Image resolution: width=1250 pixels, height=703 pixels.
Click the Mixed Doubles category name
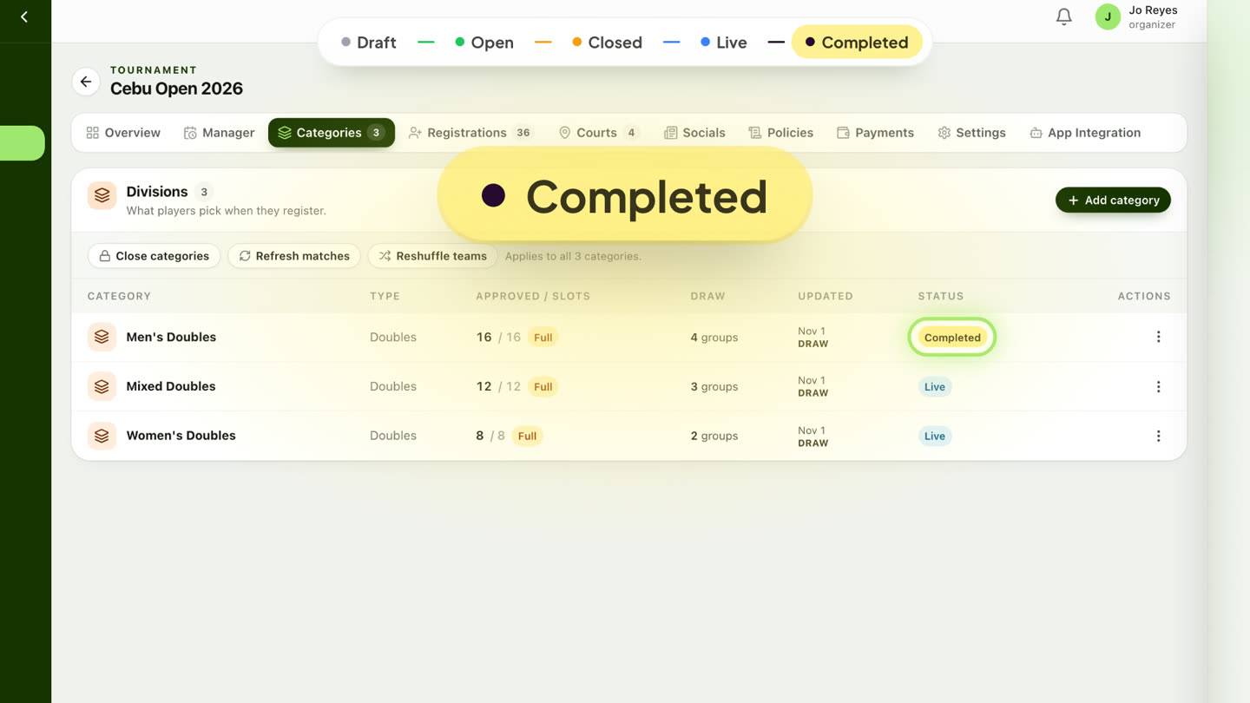[171, 386]
